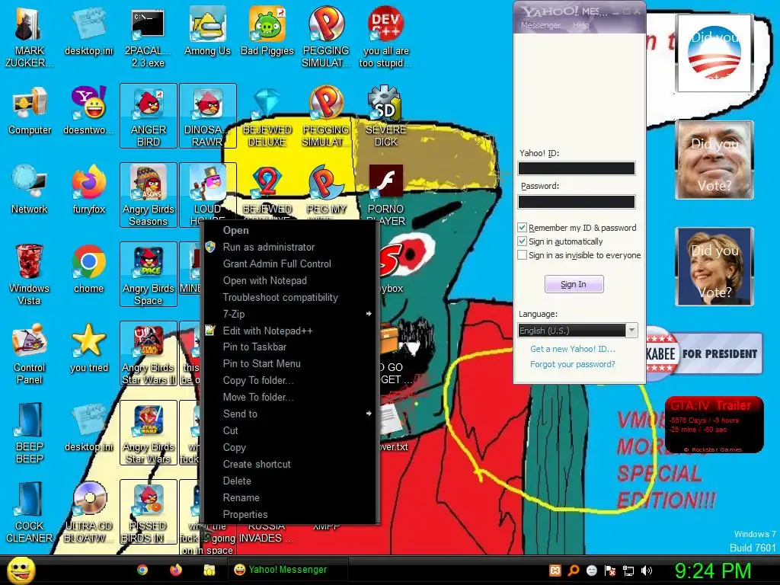Open the Help menu in Yahoo Messenger
Viewport: 780px width, 585px height.
[580, 25]
